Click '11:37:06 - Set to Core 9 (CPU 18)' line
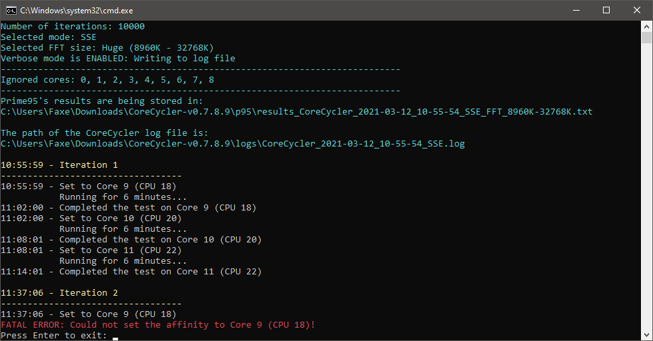 click(89, 314)
